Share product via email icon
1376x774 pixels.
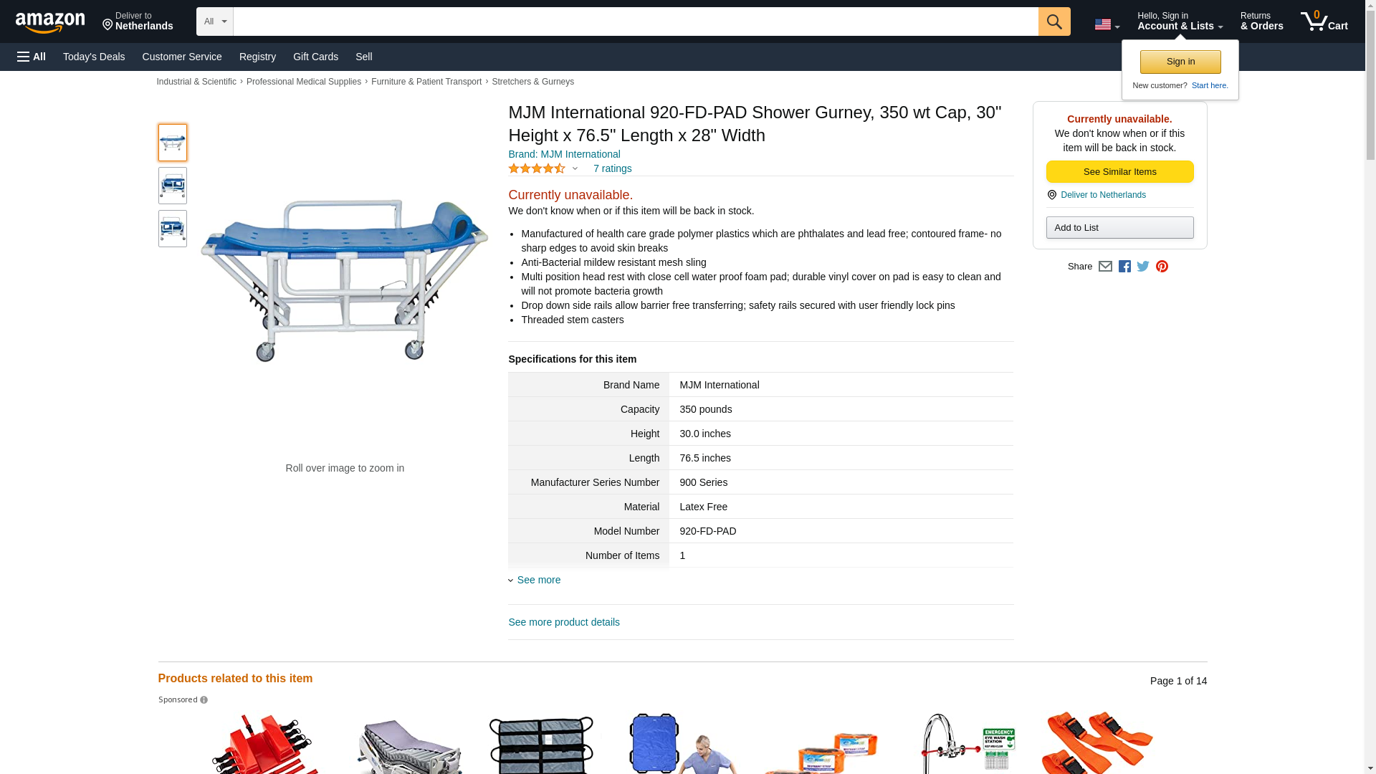[1105, 267]
